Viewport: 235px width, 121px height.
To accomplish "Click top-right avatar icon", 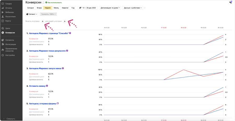I will tap(231, 2).
